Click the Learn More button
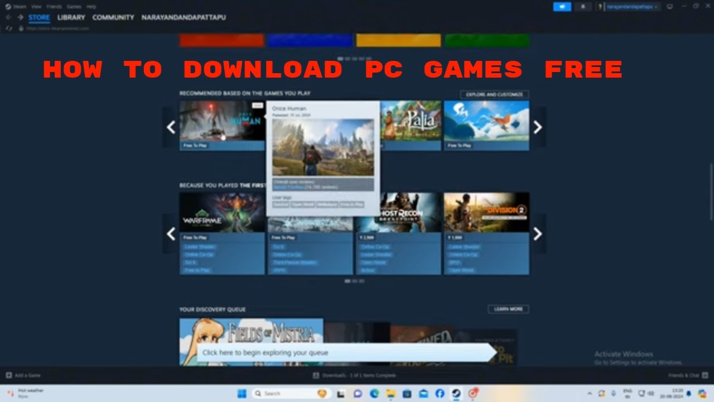This screenshot has height=402, width=714. pyautogui.click(x=508, y=309)
